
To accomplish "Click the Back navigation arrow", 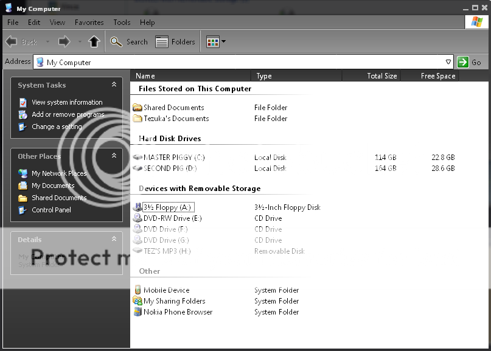I will 12,42.
